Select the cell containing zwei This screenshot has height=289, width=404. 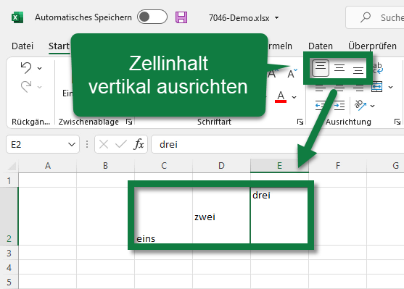pyautogui.click(x=221, y=216)
